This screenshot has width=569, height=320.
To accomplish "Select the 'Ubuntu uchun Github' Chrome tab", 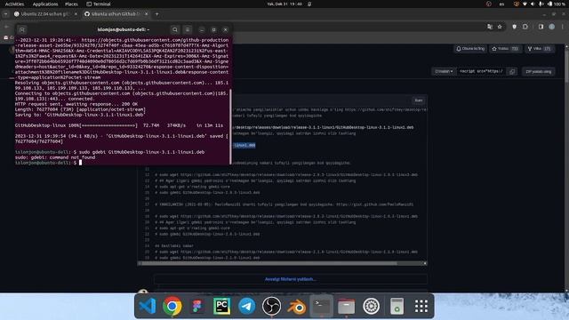I will pyautogui.click(x=116, y=14).
